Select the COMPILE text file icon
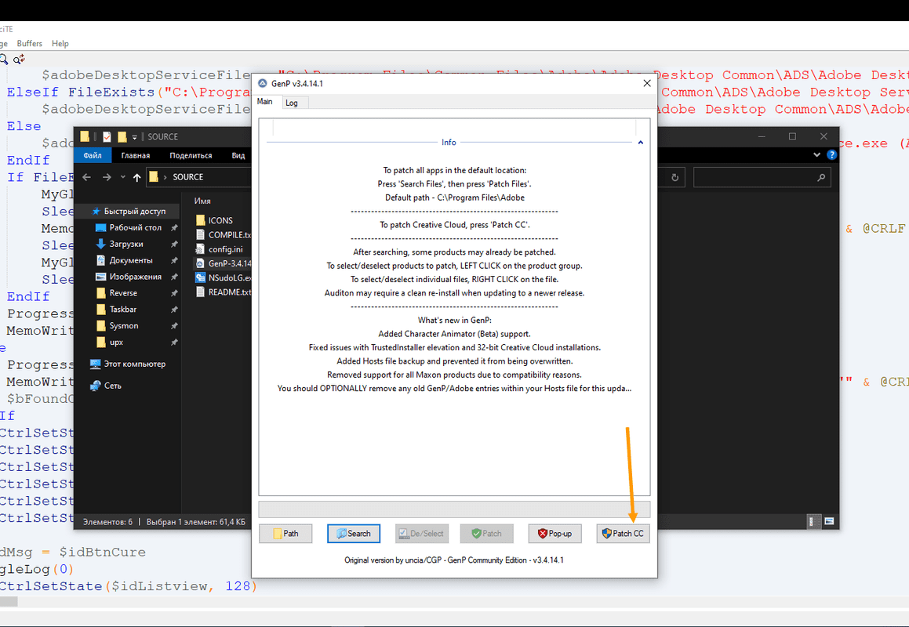 [201, 234]
